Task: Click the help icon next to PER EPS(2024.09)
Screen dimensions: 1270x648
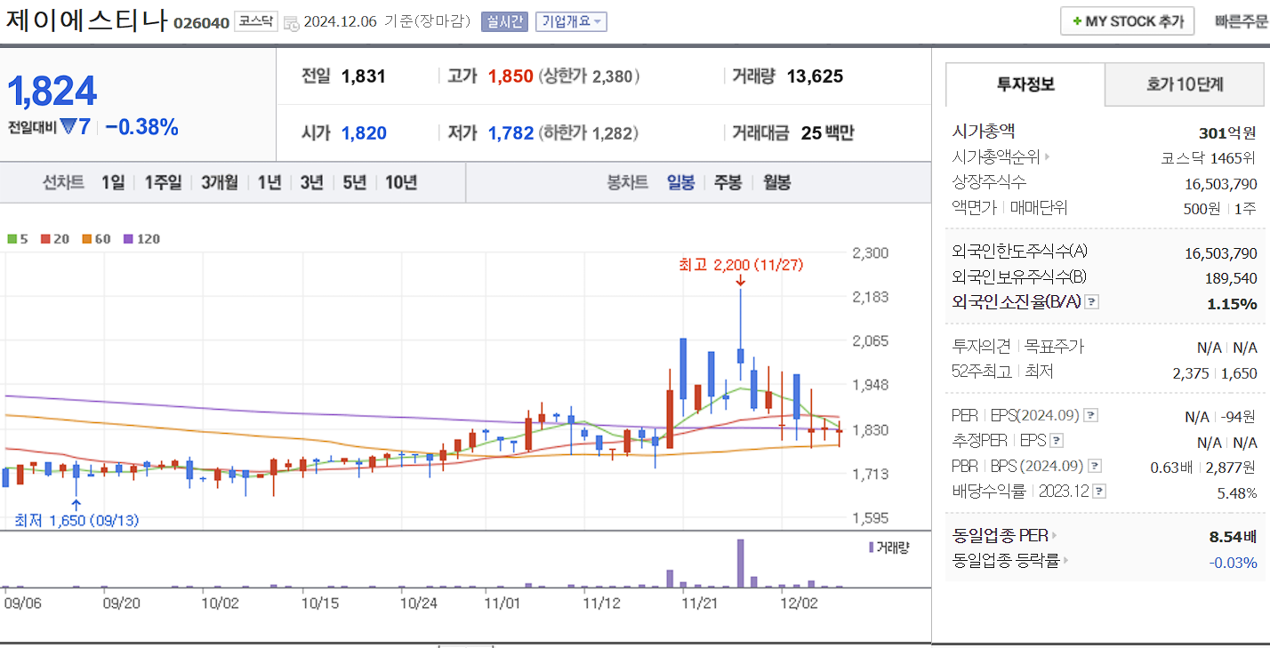Action: pyautogui.click(x=1091, y=415)
